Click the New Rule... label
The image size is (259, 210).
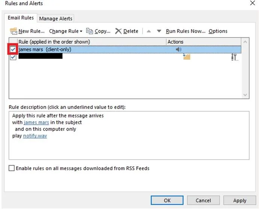(x=31, y=31)
